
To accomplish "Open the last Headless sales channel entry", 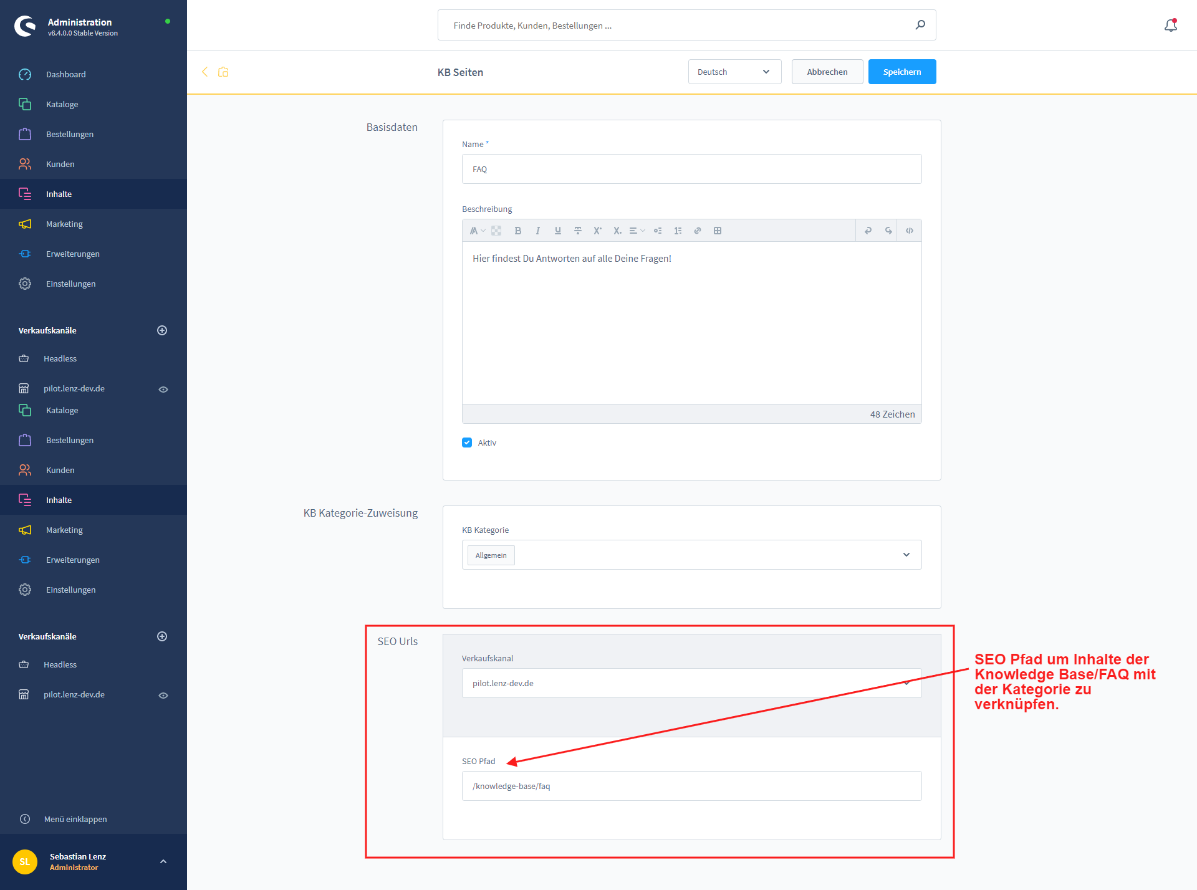I will click(60, 664).
